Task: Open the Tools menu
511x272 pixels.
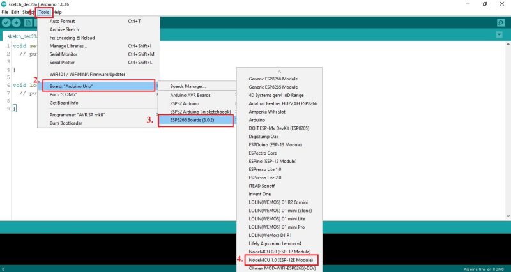Action: (x=43, y=12)
